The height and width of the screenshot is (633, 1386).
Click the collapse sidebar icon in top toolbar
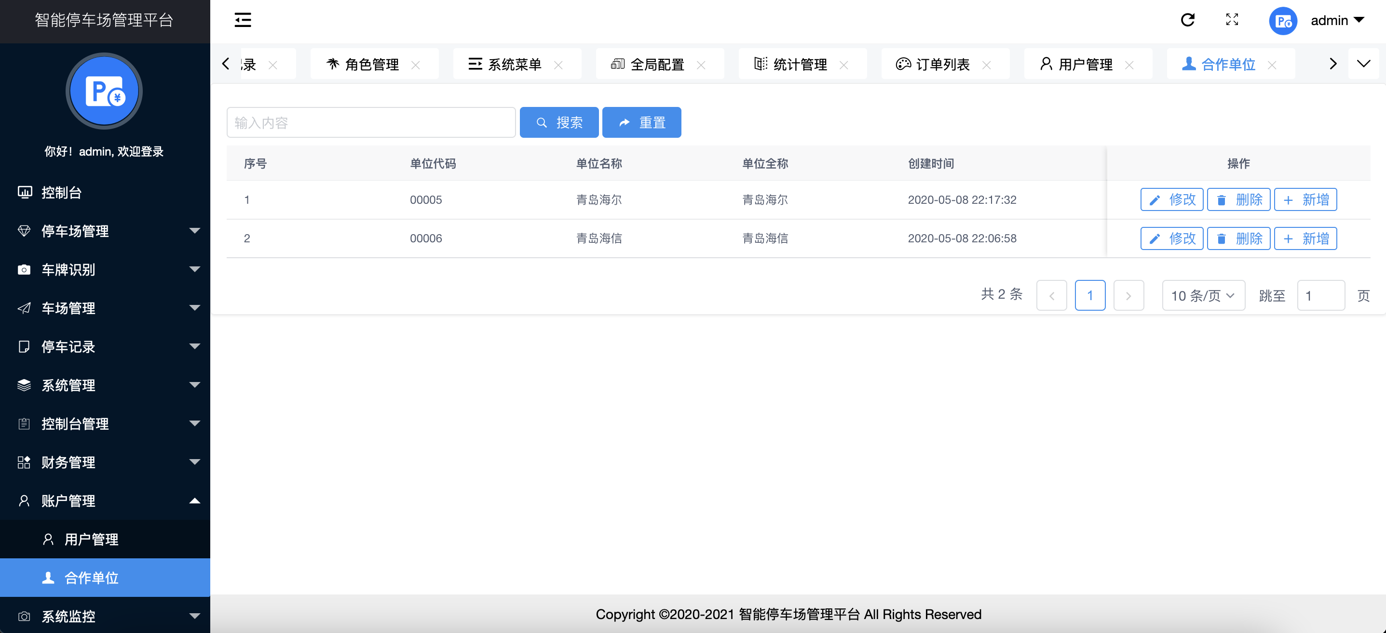click(242, 20)
